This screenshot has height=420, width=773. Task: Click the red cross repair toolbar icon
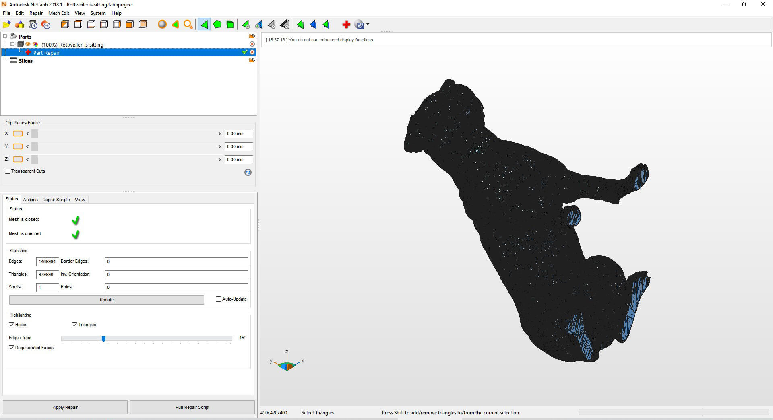pyautogui.click(x=346, y=25)
